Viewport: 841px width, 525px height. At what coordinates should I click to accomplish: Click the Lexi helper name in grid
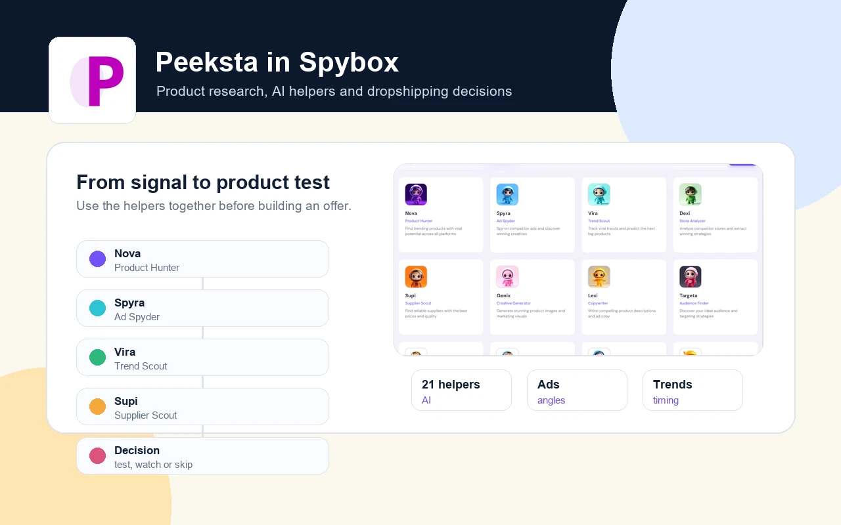pos(593,295)
